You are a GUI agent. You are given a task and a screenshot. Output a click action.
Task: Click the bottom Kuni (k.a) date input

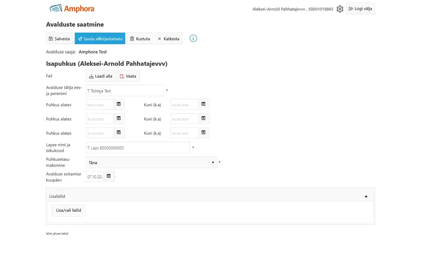(x=184, y=133)
